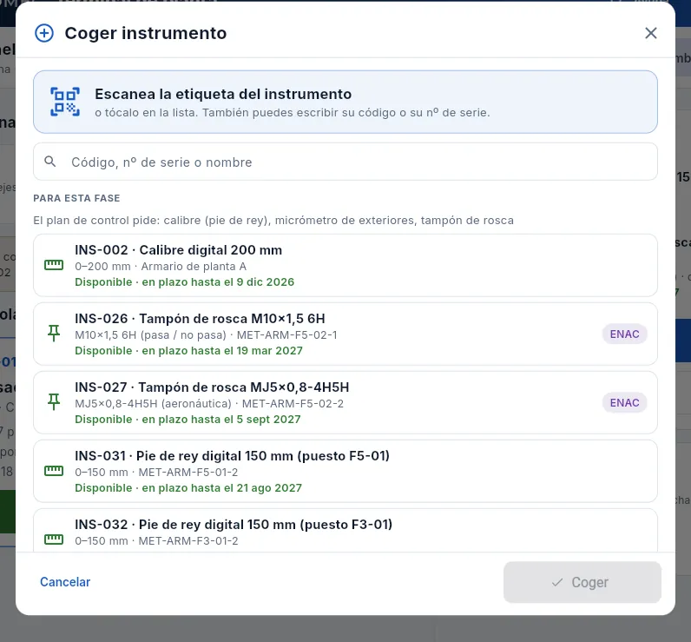This screenshot has height=642, width=691.
Task: Focus the Código, nº de serie search field
Action: click(x=345, y=162)
